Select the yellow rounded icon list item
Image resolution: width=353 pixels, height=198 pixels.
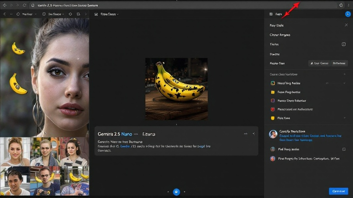pyautogui.click(x=280, y=118)
